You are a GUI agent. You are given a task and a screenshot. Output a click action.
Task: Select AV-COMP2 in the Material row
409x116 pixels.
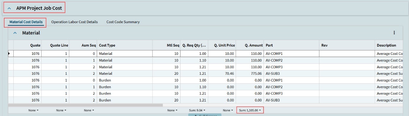(x=291, y=60)
